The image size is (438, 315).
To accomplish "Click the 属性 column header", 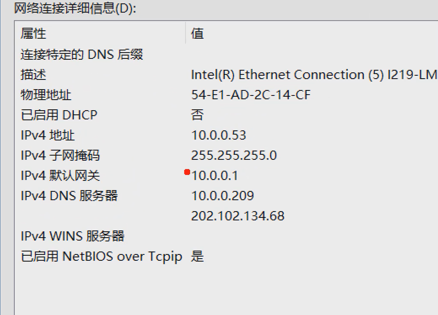I will coord(34,34).
